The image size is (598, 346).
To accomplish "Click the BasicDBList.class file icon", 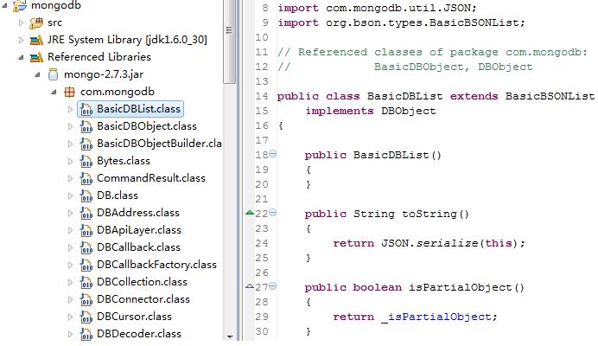I will (x=86, y=109).
